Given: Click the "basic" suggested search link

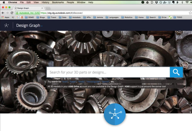Looking at the screenshot, I should [x=73, y=82].
